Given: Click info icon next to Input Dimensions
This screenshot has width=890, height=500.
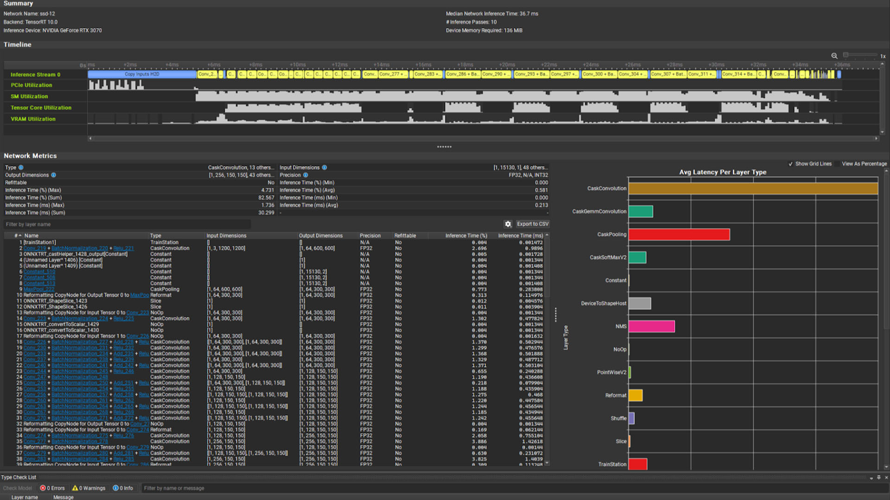Looking at the screenshot, I should pyautogui.click(x=324, y=168).
